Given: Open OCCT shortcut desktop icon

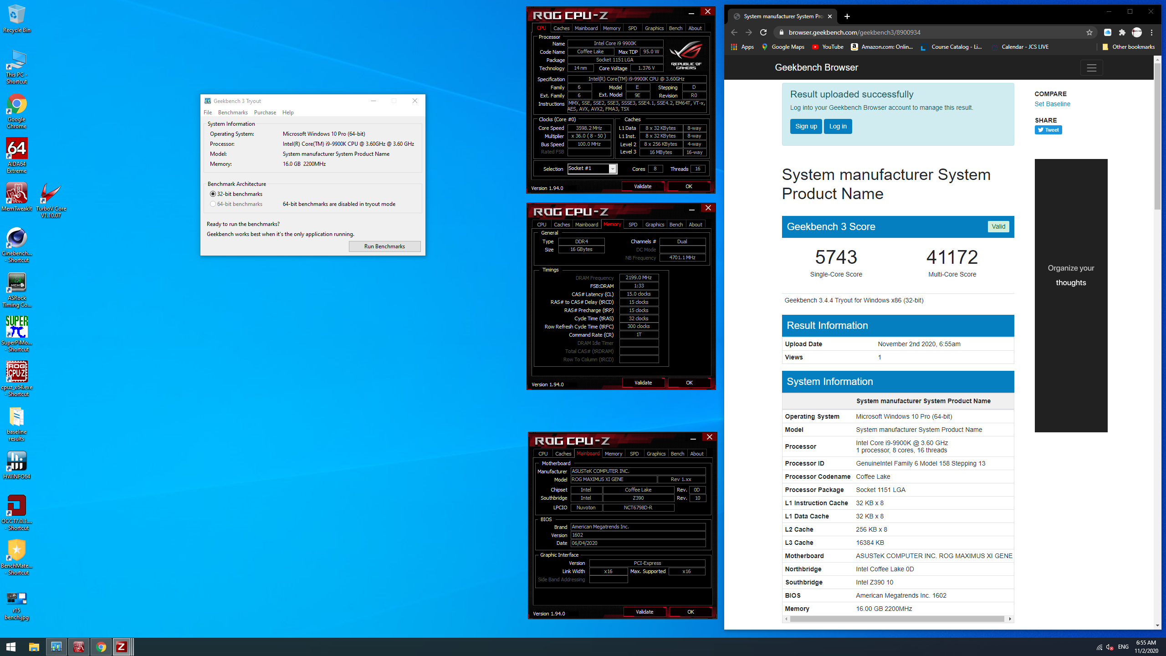Looking at the screenshot, I should [x=17, y=513].
